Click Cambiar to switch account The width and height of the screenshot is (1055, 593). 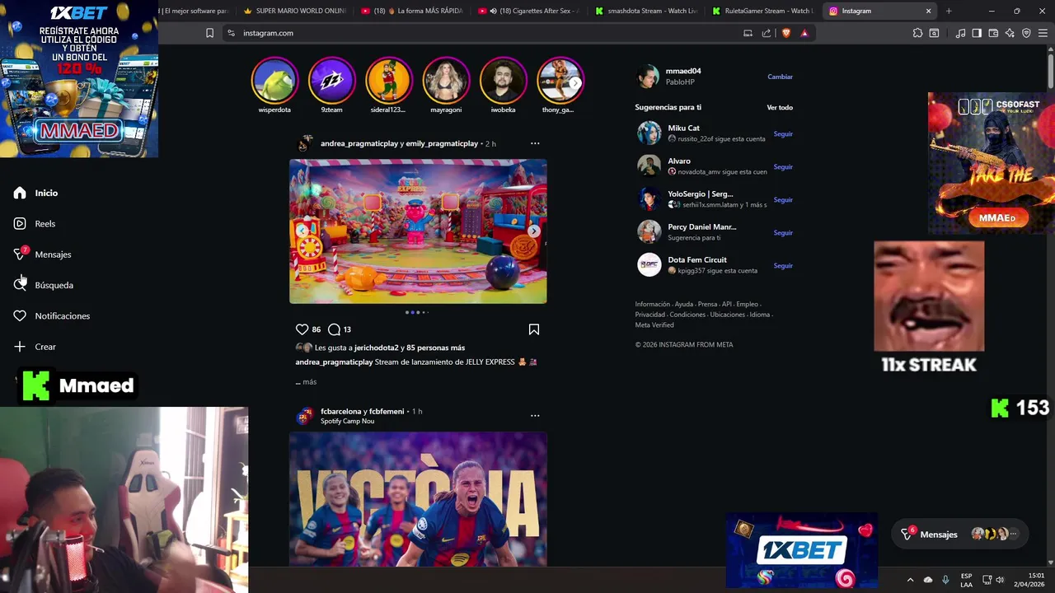coord(780,77)
